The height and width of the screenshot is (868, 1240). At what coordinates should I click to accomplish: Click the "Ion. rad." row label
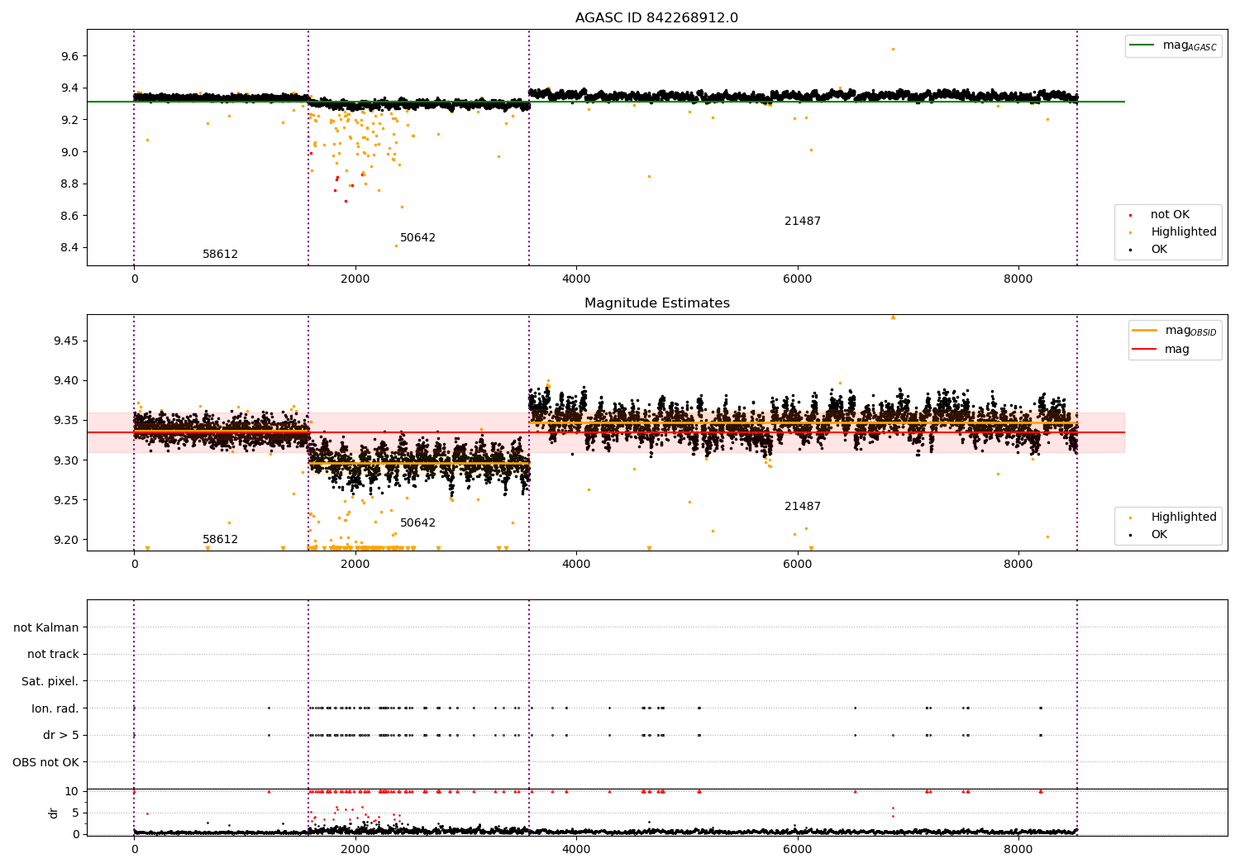point(55,708)
